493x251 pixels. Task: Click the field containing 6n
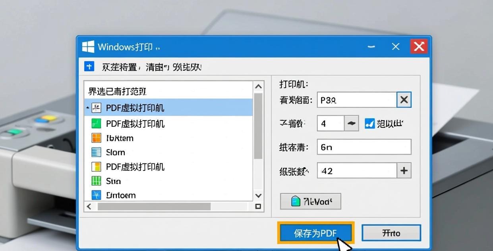point(364,147)
